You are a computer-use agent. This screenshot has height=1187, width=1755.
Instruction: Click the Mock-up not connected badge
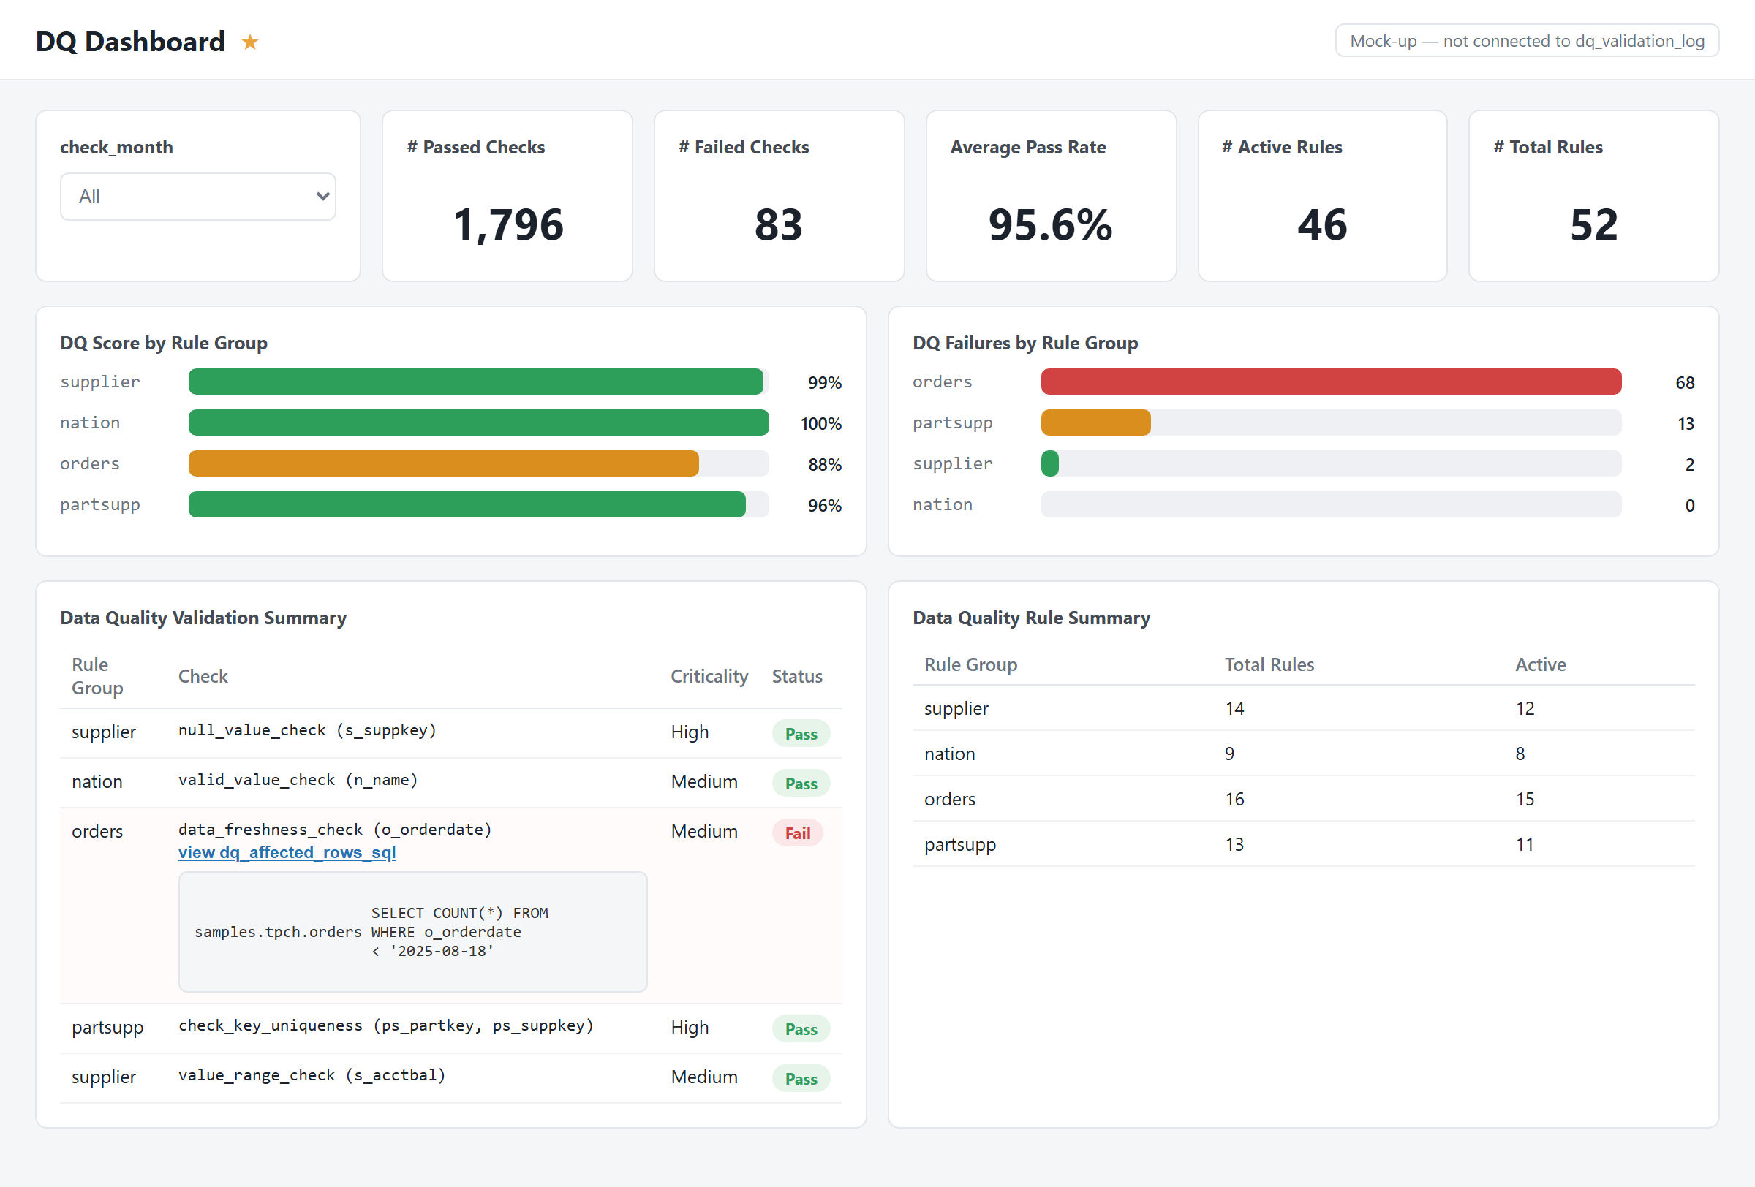(x=1527, y=41)
